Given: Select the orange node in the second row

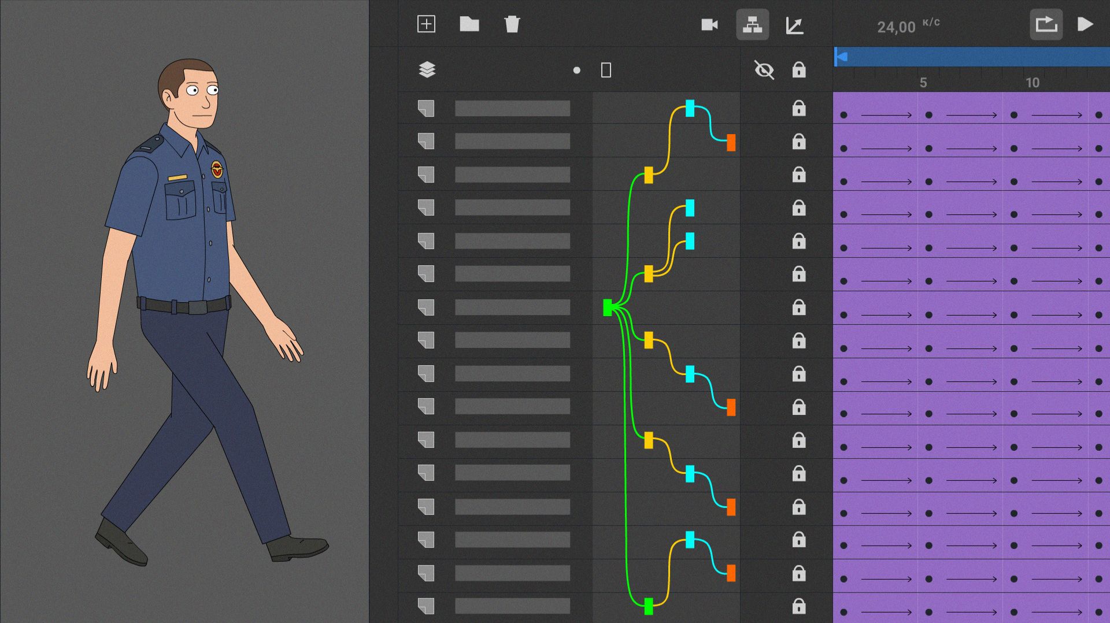Looking at the screenshot, I should pyautogui.click(x=731, y=142).
